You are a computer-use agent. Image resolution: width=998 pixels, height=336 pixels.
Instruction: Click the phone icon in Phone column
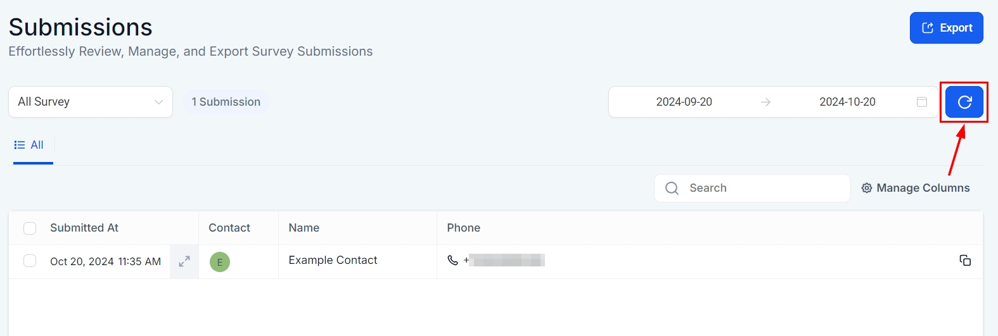tap(452, 260)
